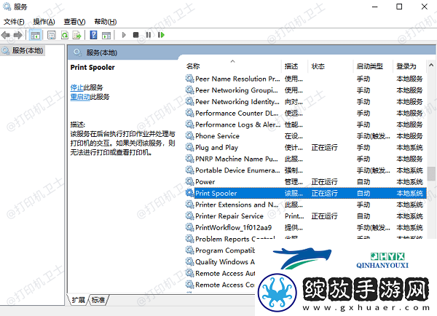Click the Refresh toolbar icon
This screenshot has height=316, width=437.
tap(65, 35)
